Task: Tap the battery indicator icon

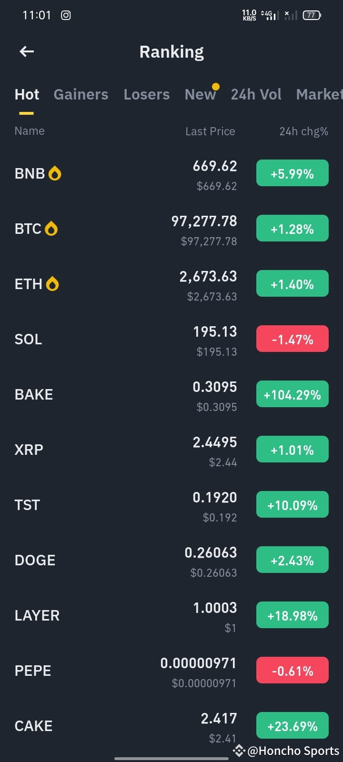Action: point(312,15)
